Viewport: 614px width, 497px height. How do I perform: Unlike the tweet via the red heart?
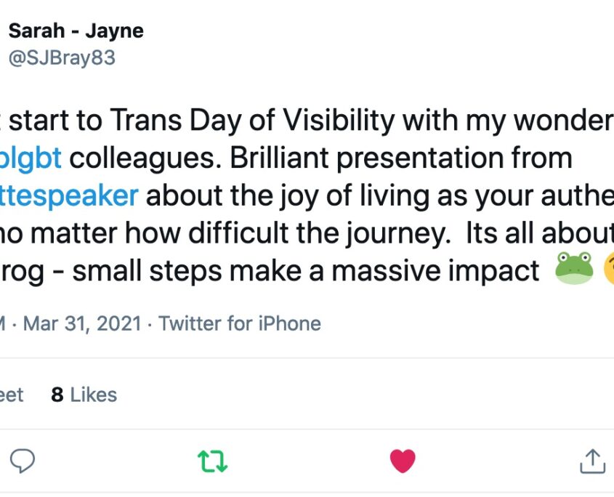click(403, 461)
